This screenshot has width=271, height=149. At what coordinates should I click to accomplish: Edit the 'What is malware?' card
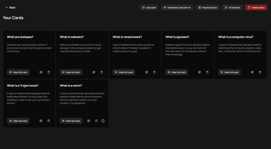[94, 72]
